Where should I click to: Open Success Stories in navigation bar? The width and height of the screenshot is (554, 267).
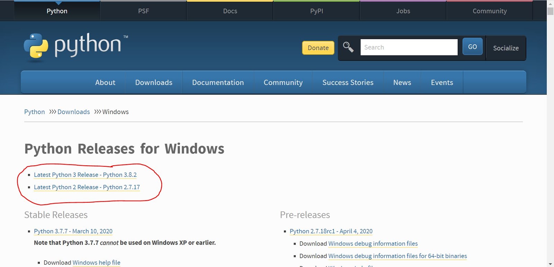point(348,82)
